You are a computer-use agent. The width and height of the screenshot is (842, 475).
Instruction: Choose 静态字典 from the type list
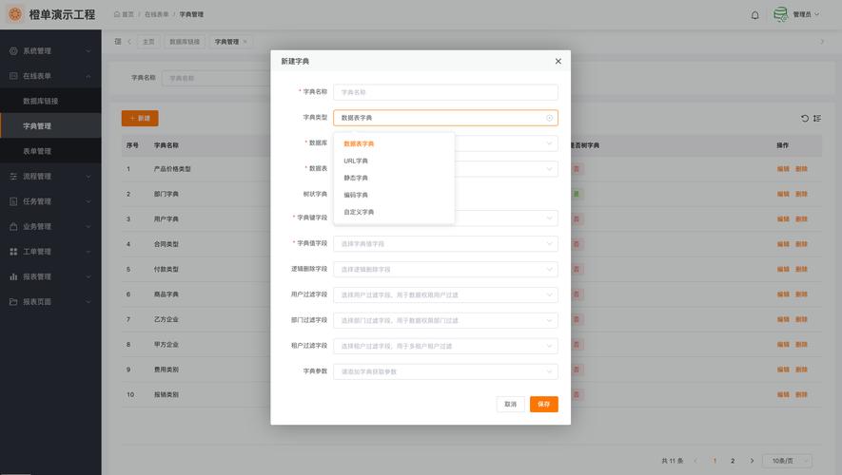pyautogui.click(x=394, y=178)
